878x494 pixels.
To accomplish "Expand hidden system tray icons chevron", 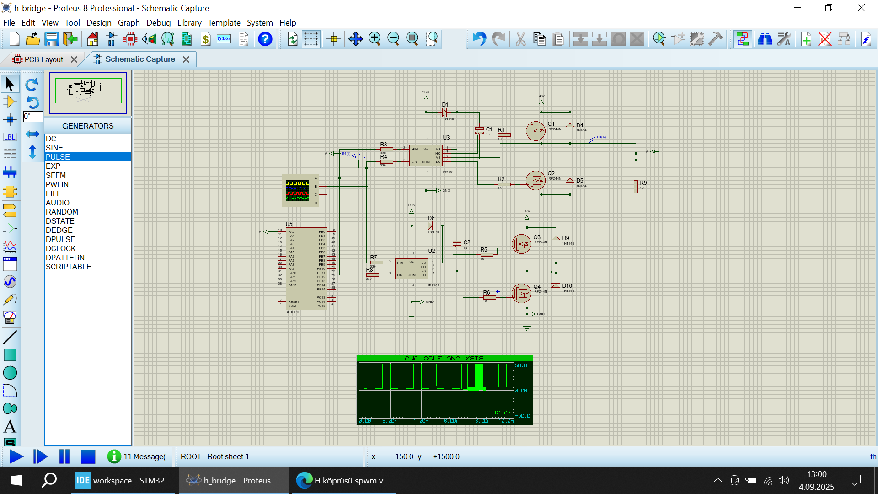I will pyautogui.click(x=717, y=480).
